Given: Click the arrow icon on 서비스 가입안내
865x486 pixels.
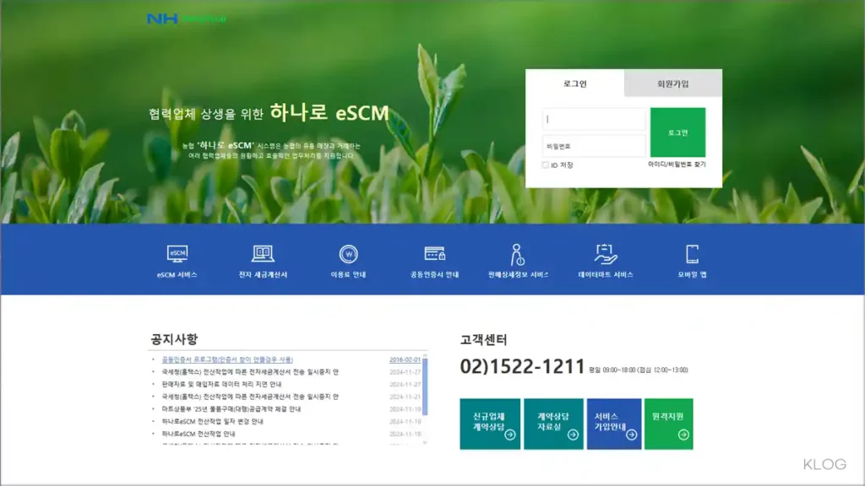Looking at the screenshot, I should (632, 435).
